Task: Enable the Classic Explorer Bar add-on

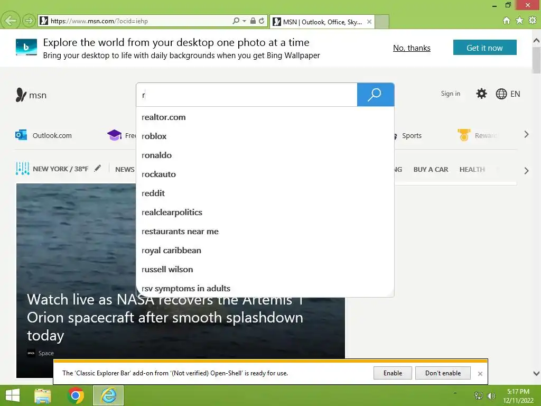Action: click(x=393, y=373)
